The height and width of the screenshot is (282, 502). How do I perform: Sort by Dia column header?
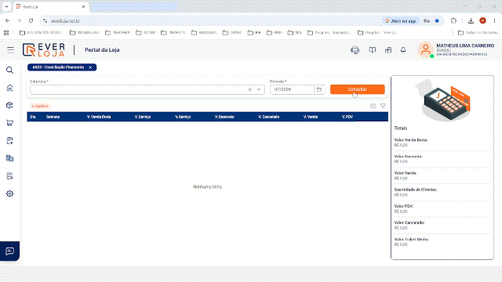(33, 117)
